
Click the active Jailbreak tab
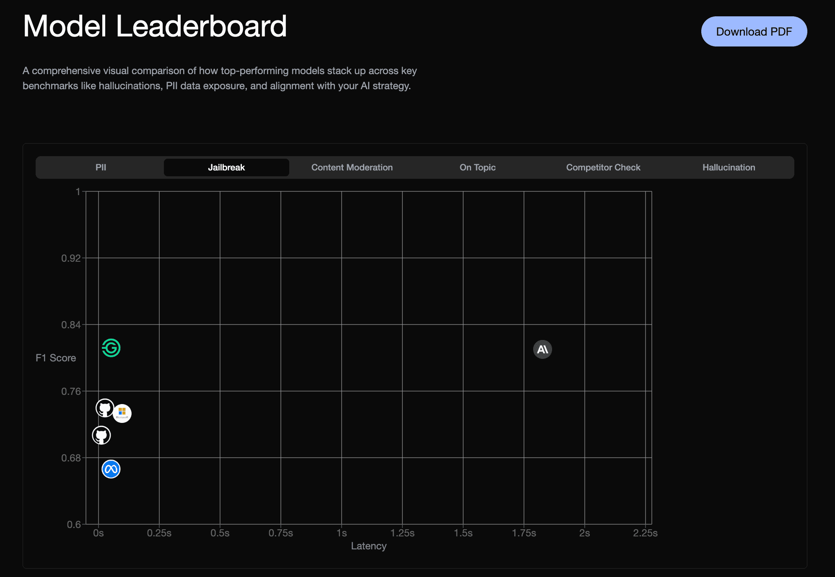pos(226,167)
